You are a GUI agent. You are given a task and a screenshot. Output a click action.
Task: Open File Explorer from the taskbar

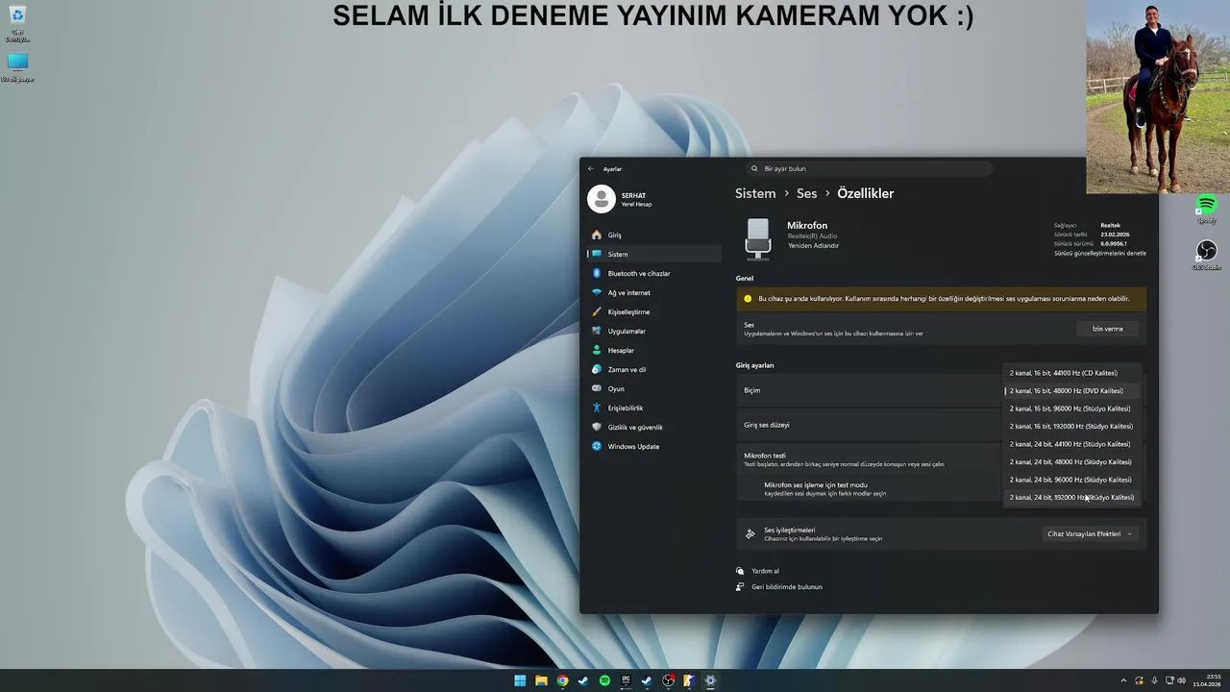(x=541, y=680)
